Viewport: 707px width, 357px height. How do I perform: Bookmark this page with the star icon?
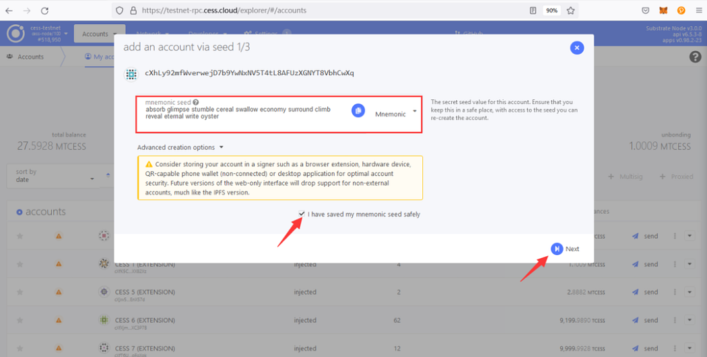(x=571, y=10)
